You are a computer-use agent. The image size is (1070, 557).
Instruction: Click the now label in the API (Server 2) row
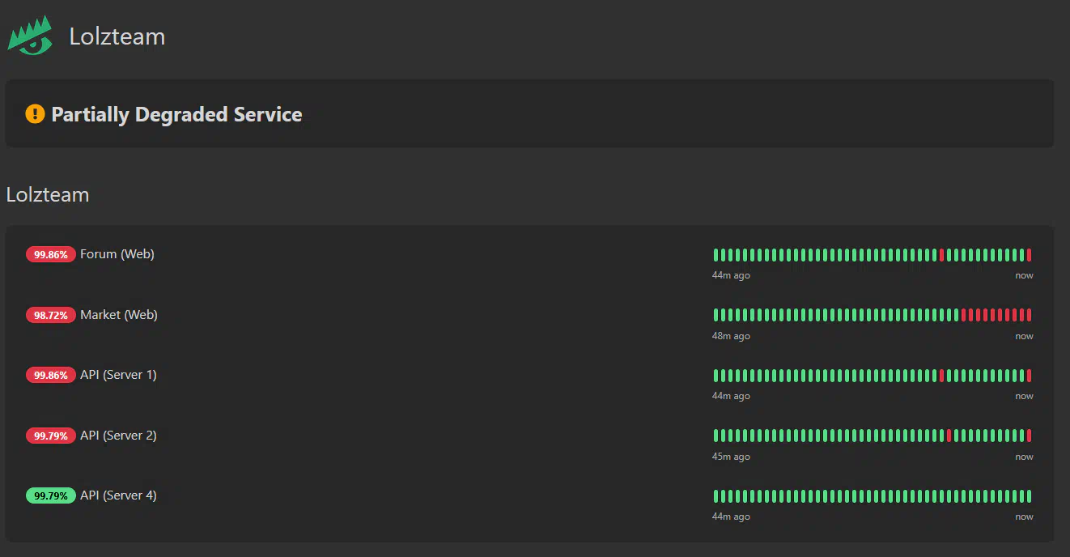(1024, 457)
